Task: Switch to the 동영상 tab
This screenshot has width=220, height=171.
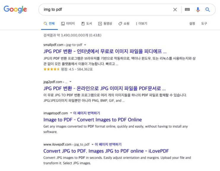Action: 105,24
